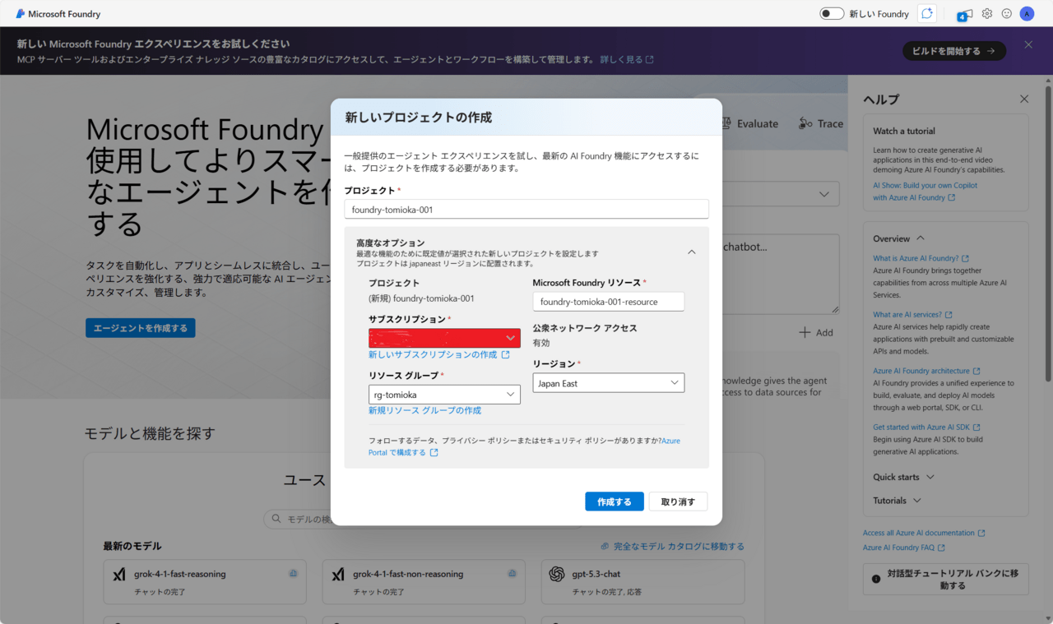Viewport: 1053px width, 624px height.
Task: Click the 取り消す button
Action: [x=678, y=502]
